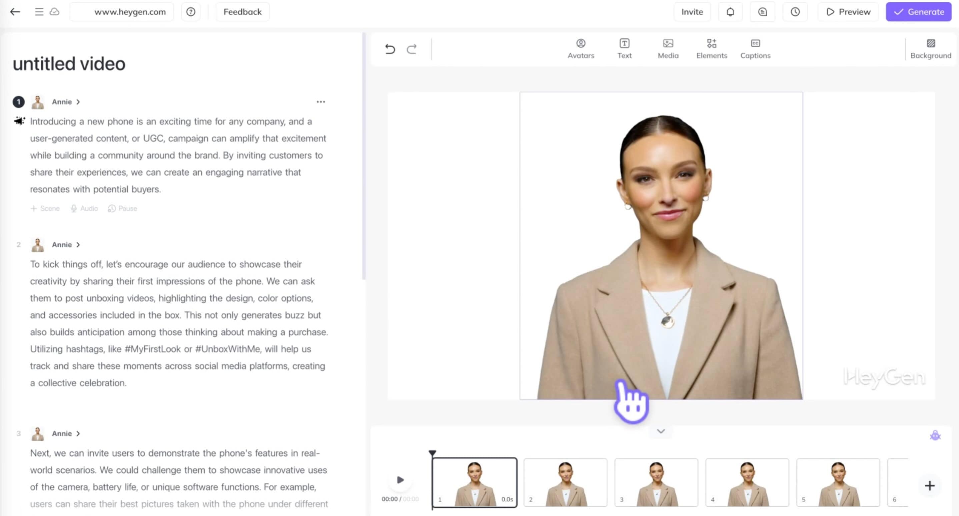Expand Annie's avatar options in scene 1
959x516 pixels.
click(x=78, y=102)
